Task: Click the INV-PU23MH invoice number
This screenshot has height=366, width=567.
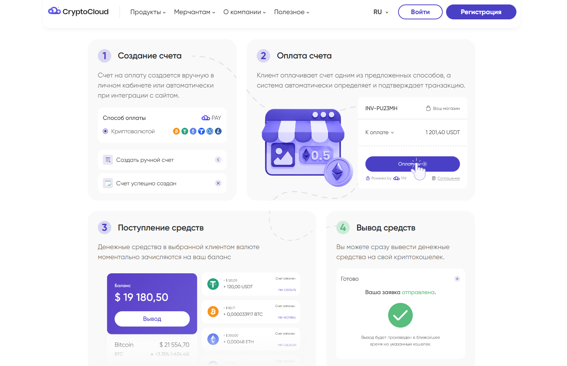Action: coord(381,108)
